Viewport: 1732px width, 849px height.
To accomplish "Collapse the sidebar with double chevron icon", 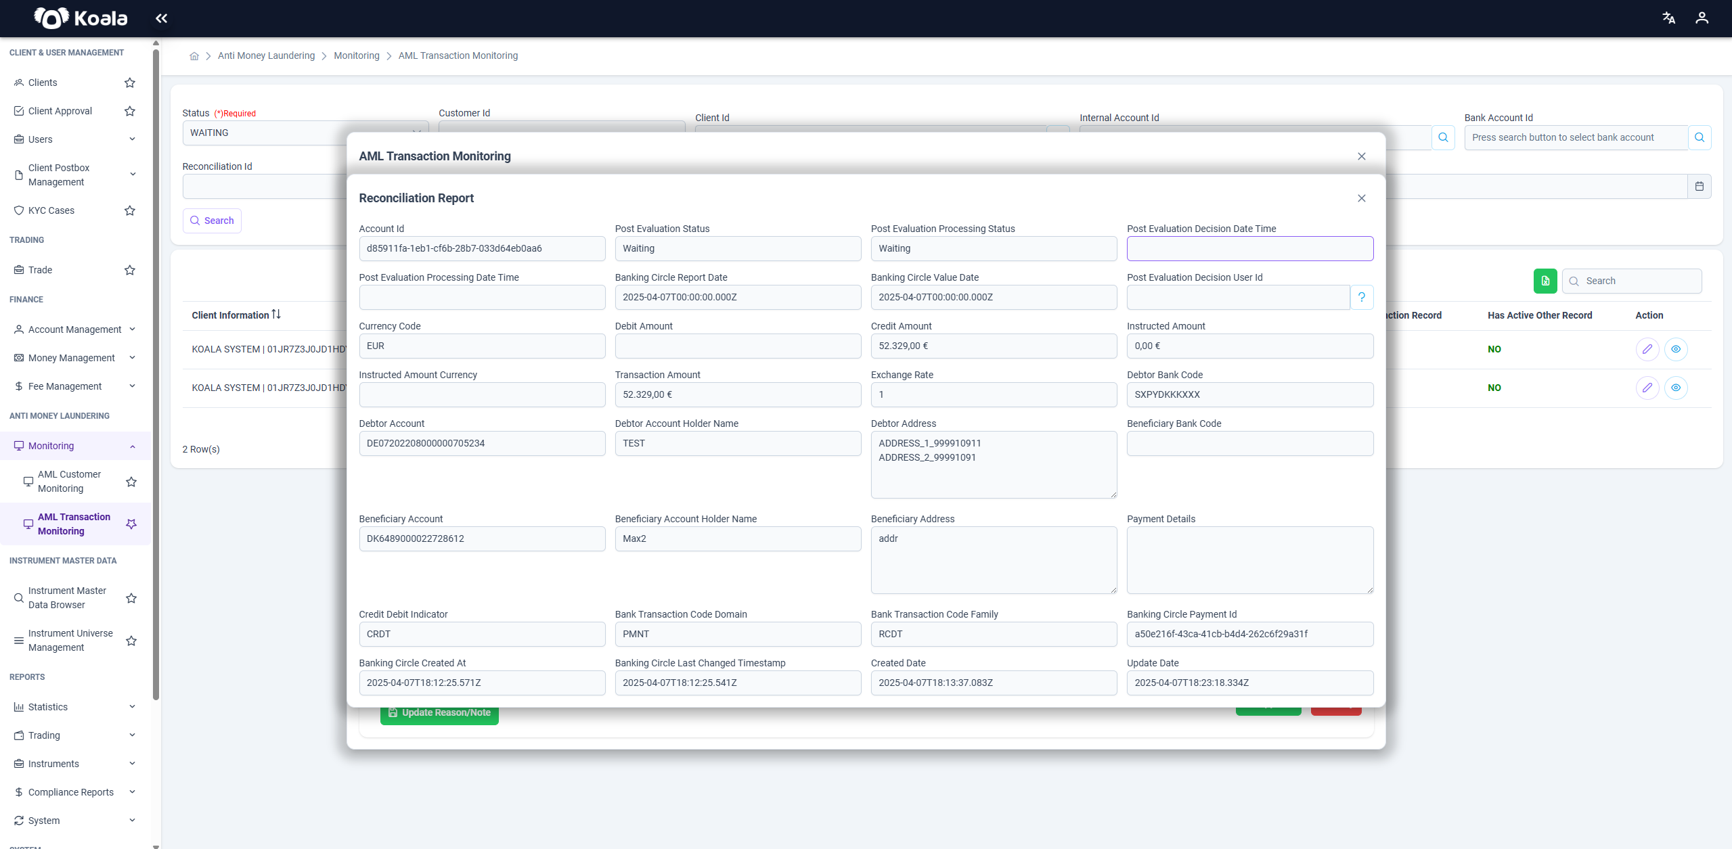I will 161,18.
